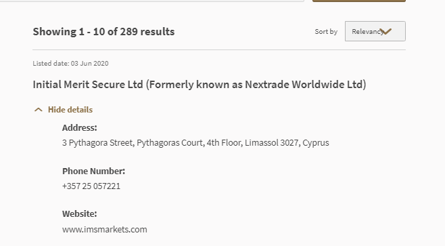
Task: Click the 289 results count text
Action: (x=147, y=32)
